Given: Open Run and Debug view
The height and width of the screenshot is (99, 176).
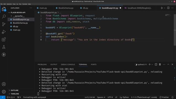Looking at the screenshot, I should (4, 32).
